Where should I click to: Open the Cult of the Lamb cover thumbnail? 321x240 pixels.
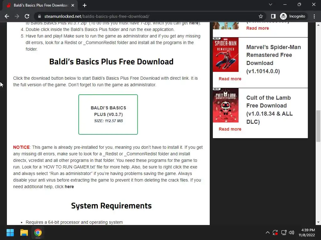point(226,105)
